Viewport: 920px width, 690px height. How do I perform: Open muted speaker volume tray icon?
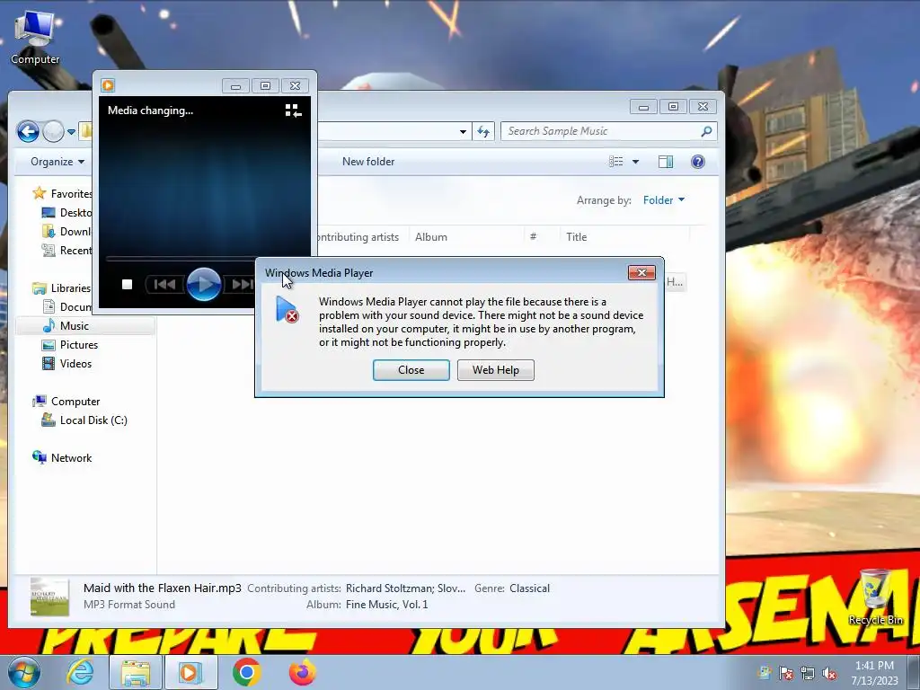[x=829, y=673]
